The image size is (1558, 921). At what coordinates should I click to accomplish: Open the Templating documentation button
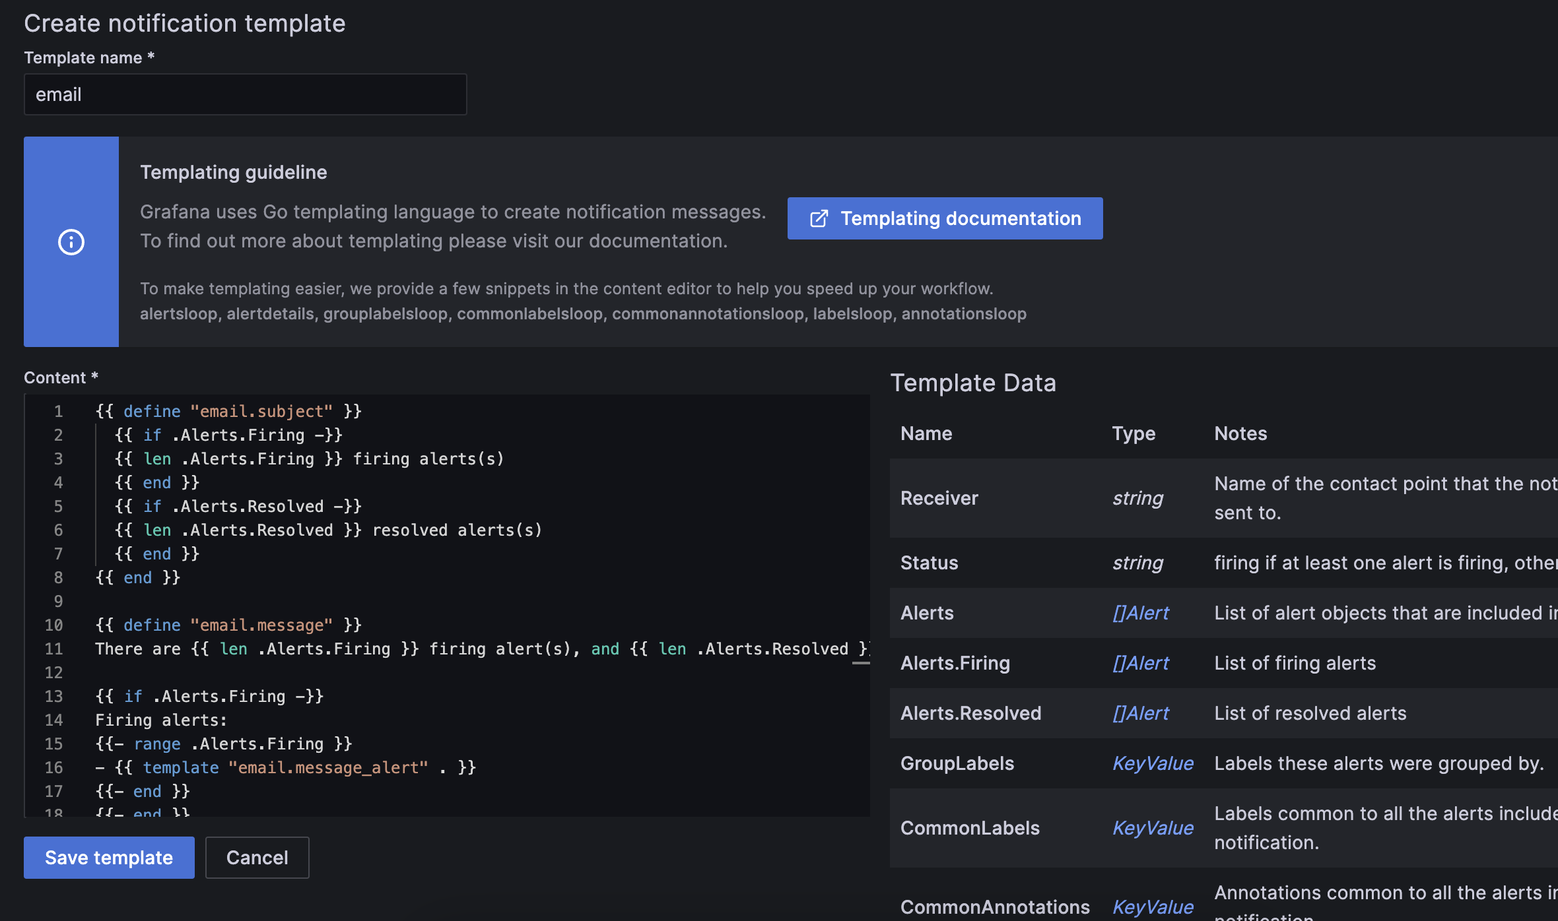(x=960, y=218)
